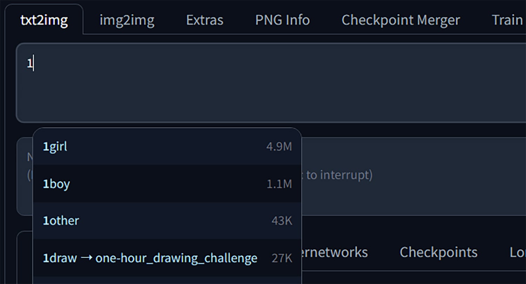Switch to the img2img tab
Viewport: 526px width, 284px height.
coord(127,20)
